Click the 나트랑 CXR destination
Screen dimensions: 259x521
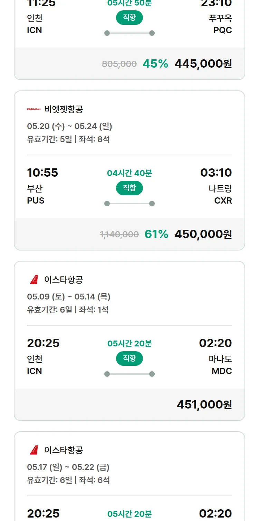click(220, 194)
